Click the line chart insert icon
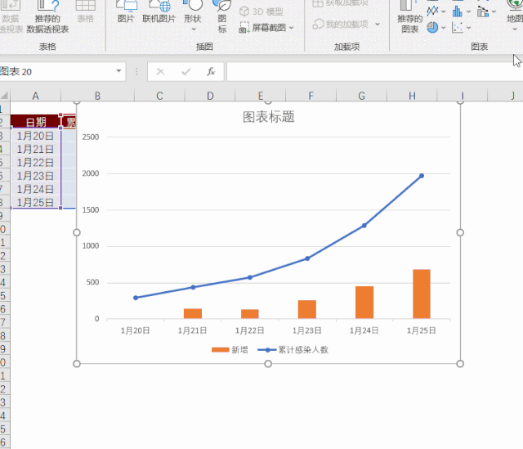Image resolution: width=523 pixels, height=449 pixels. (432, 11)
